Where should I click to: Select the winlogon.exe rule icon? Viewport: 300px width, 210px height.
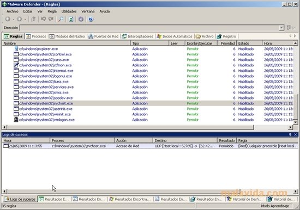pos(16,120)
